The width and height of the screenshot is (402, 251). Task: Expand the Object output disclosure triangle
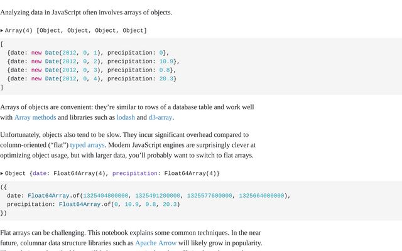coord(2,173)
